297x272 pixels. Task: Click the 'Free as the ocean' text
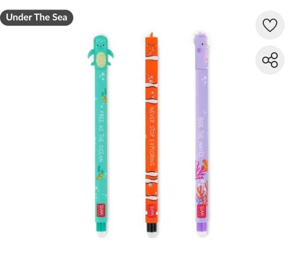[101, 136]
